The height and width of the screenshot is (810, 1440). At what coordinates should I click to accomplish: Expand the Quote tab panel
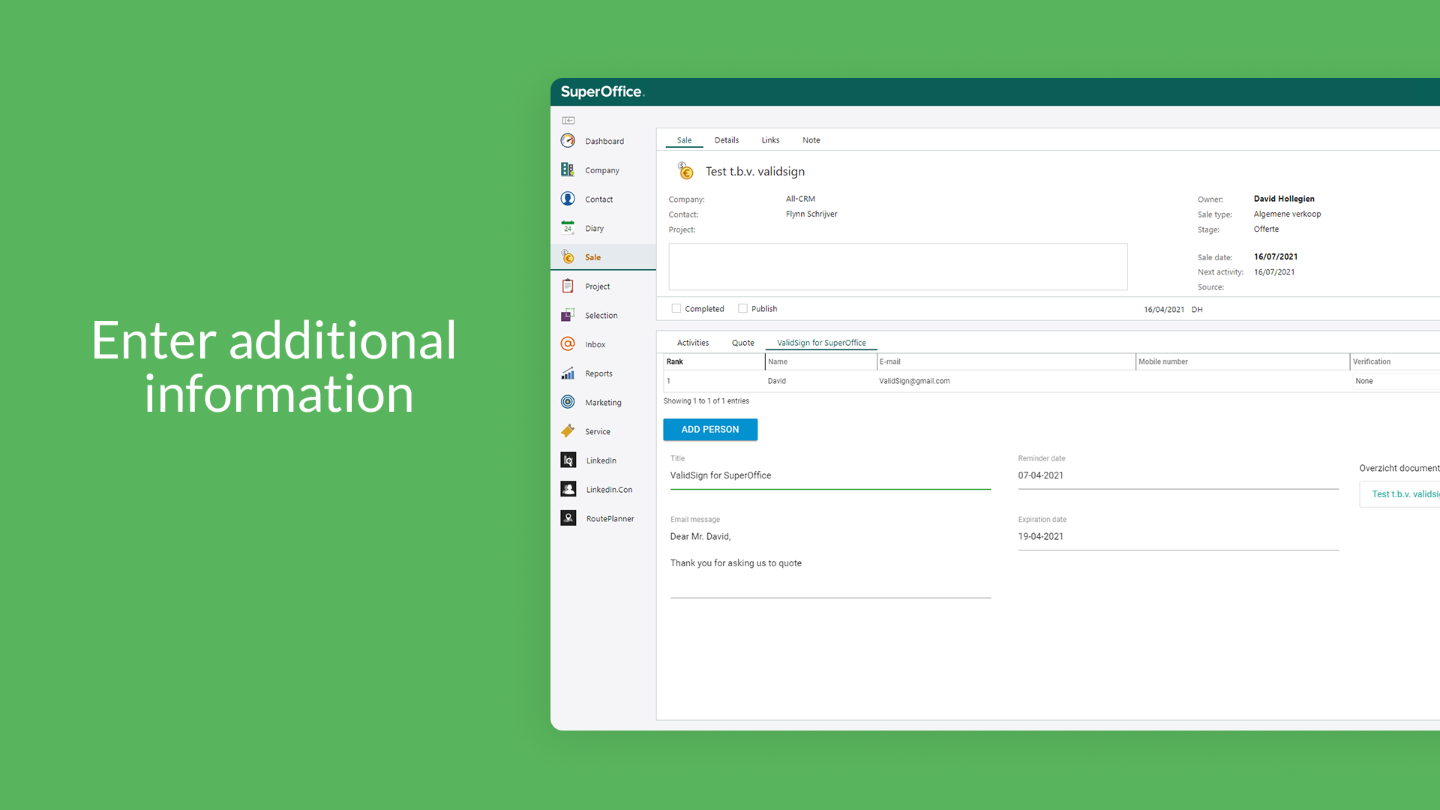(741, 342)
